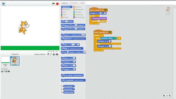The width and height of the screenshot is (176, 99).
Task: Collapse the stage with small arrow
Action: (60, 51)
